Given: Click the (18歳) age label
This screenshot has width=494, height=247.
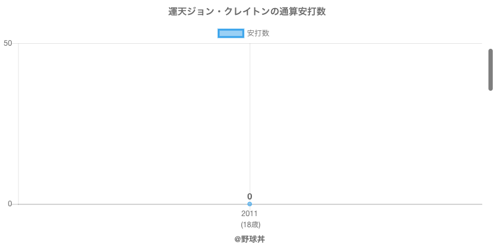Looking at the screenshot, I should 249,224.
